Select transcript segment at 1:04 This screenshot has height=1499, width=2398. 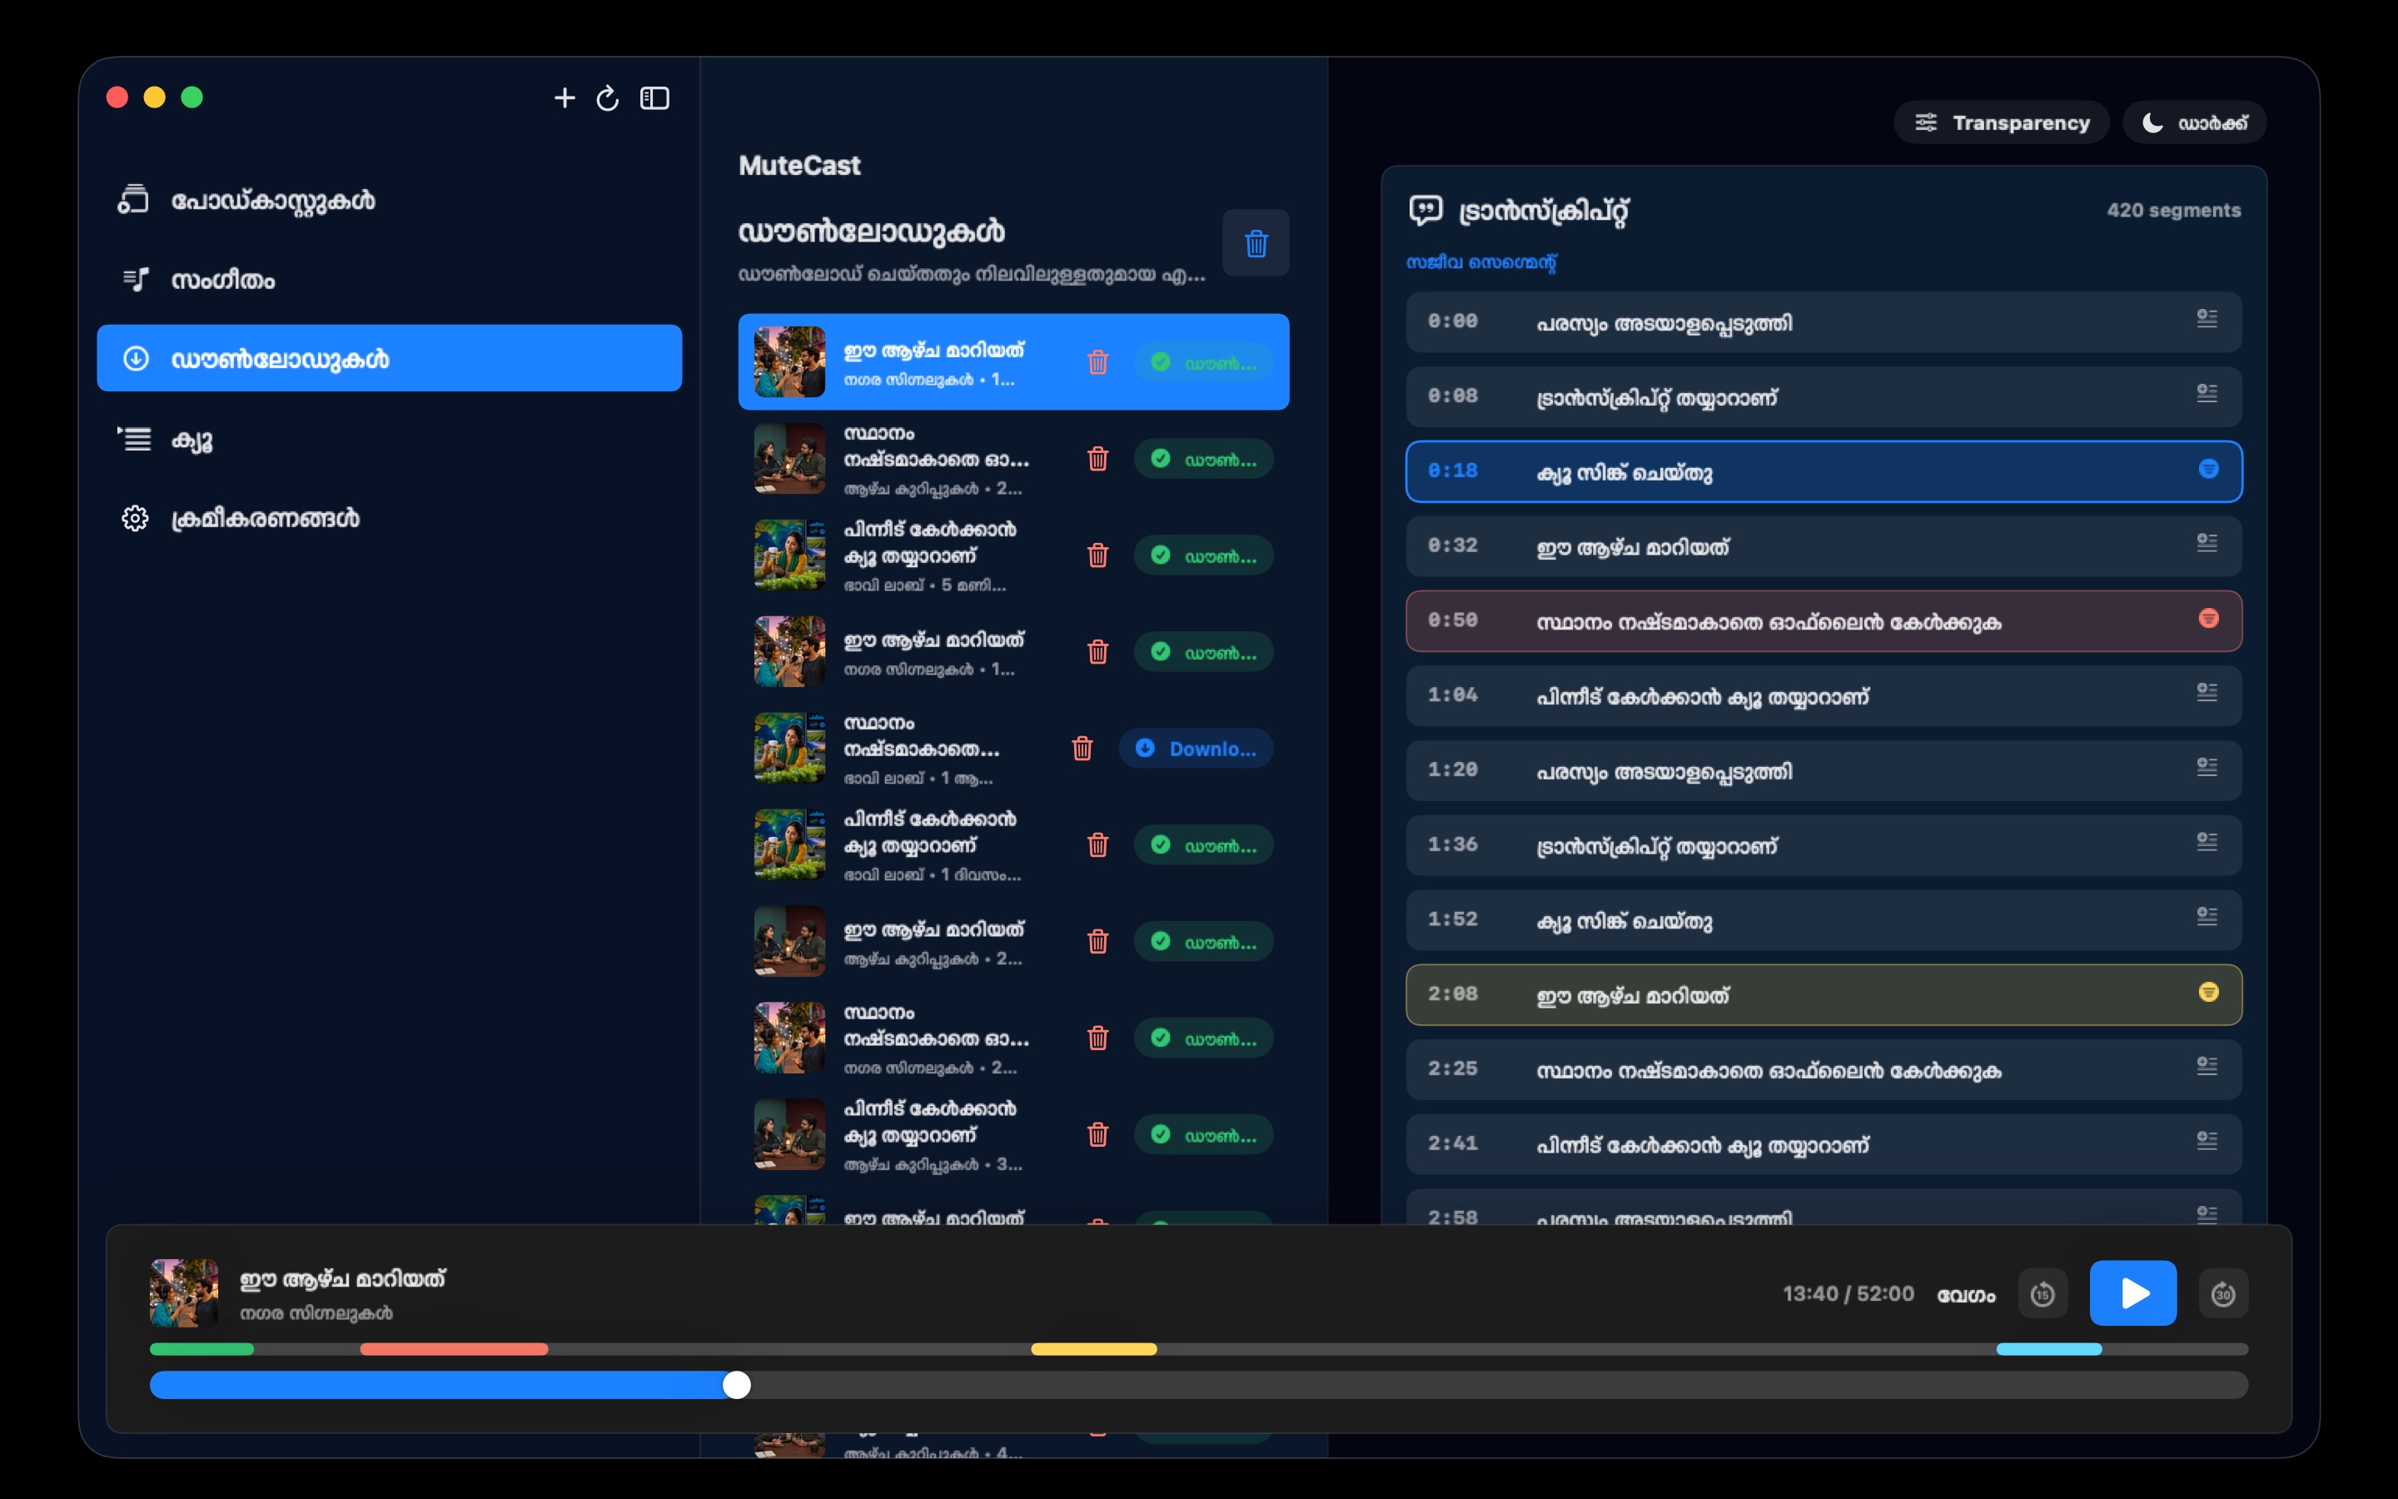(x=1823, y=696)
